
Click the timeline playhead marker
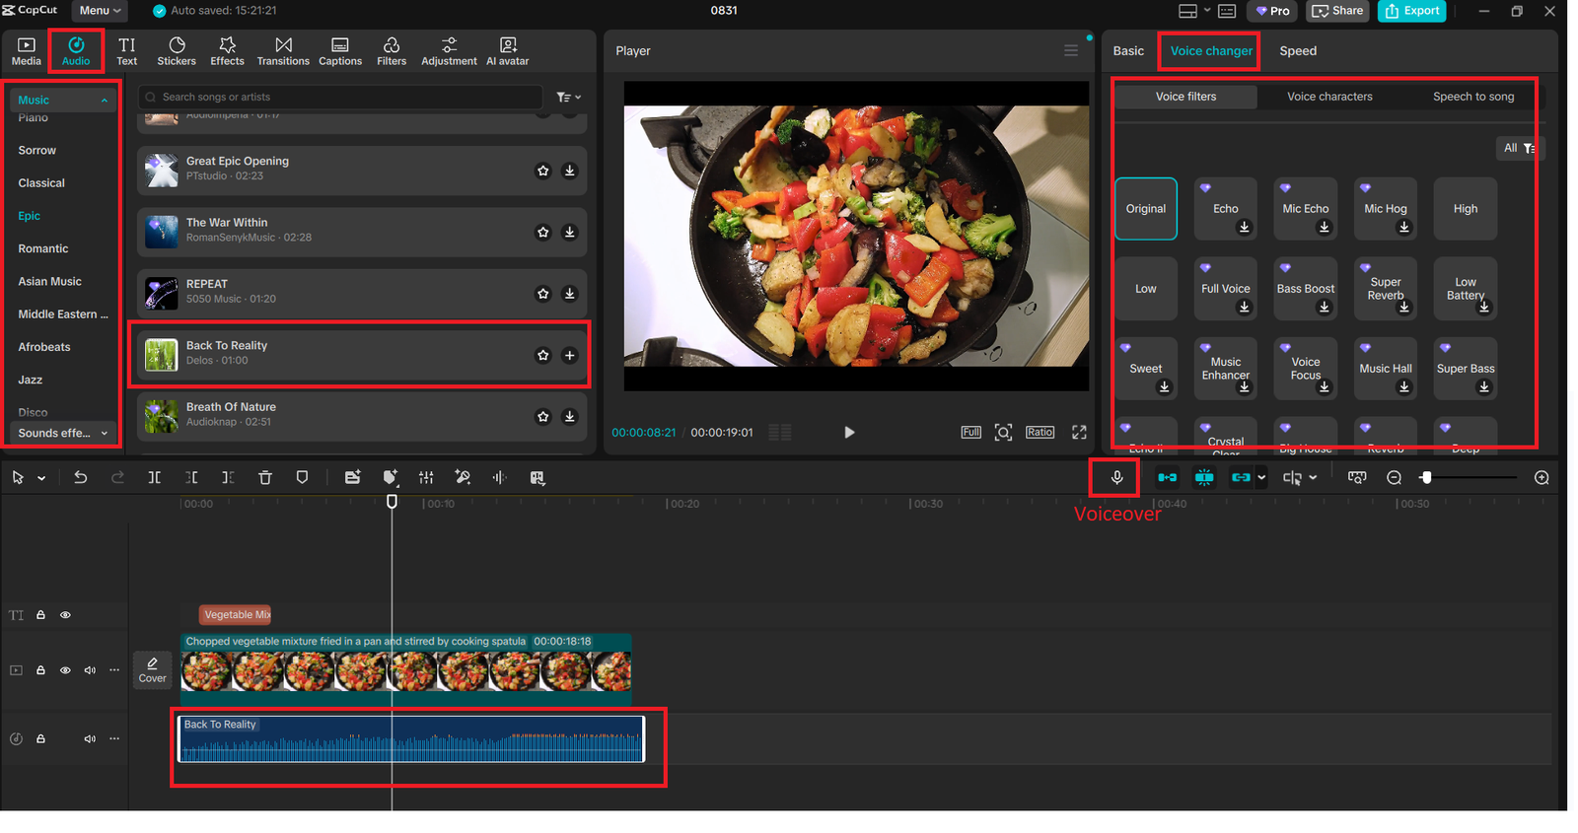pos(392,502)
